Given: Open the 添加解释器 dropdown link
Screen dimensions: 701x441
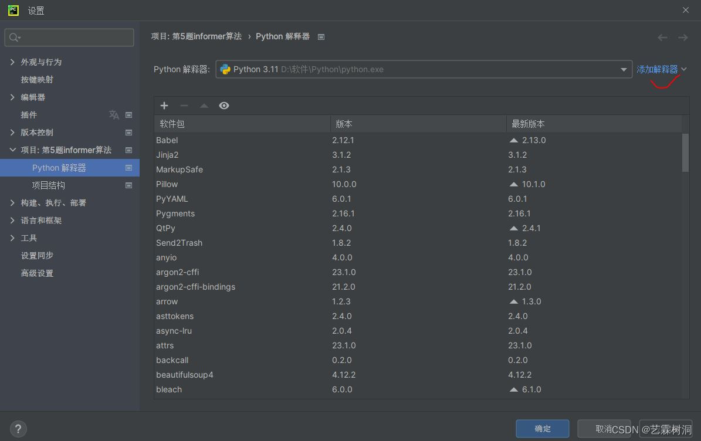Looking at the screenshot, I should coord(661,69).
